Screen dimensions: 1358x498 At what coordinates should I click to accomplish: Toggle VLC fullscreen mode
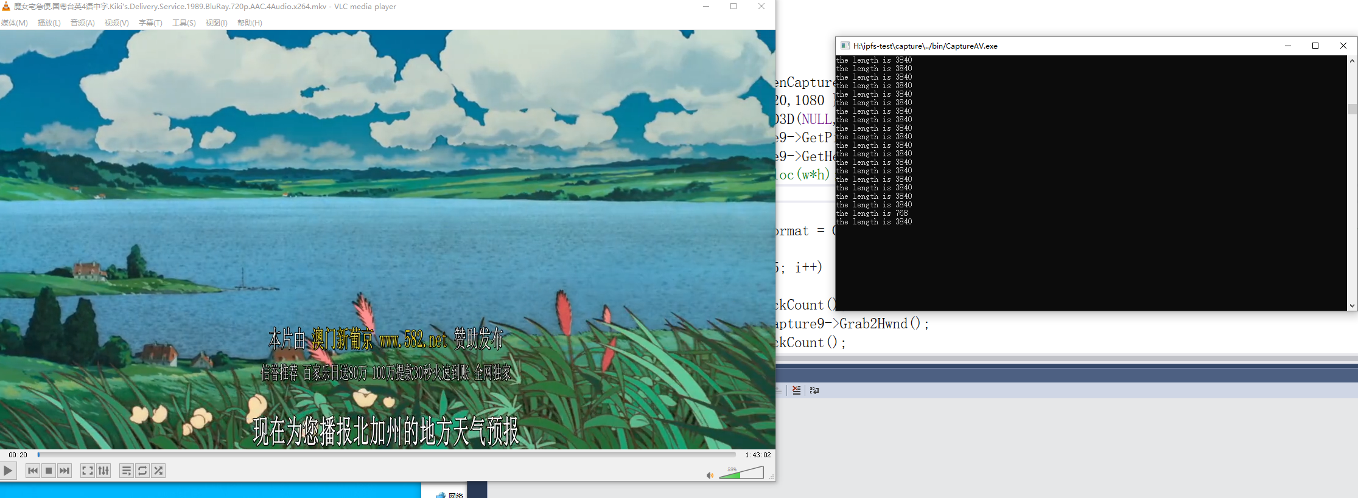click(x=88, y=471)
